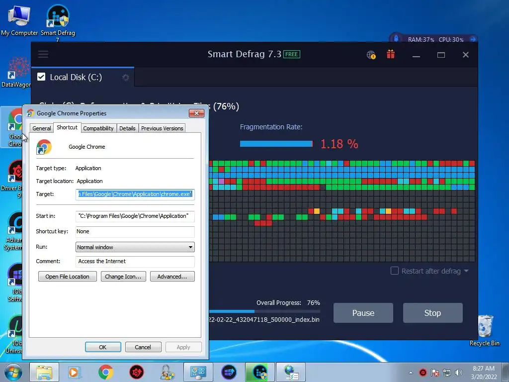Open Local Disk (C:) gear settings
The image size is (509, 382).
point(125,77)
